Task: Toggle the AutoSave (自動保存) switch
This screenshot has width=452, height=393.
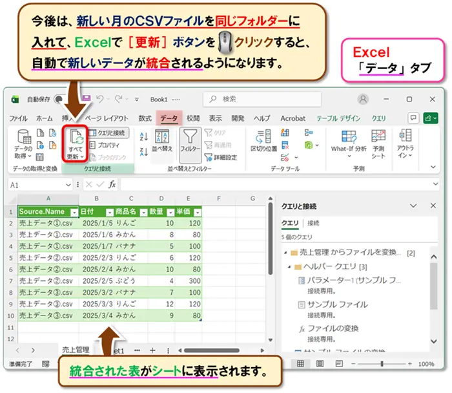Action: coord(59,100)
